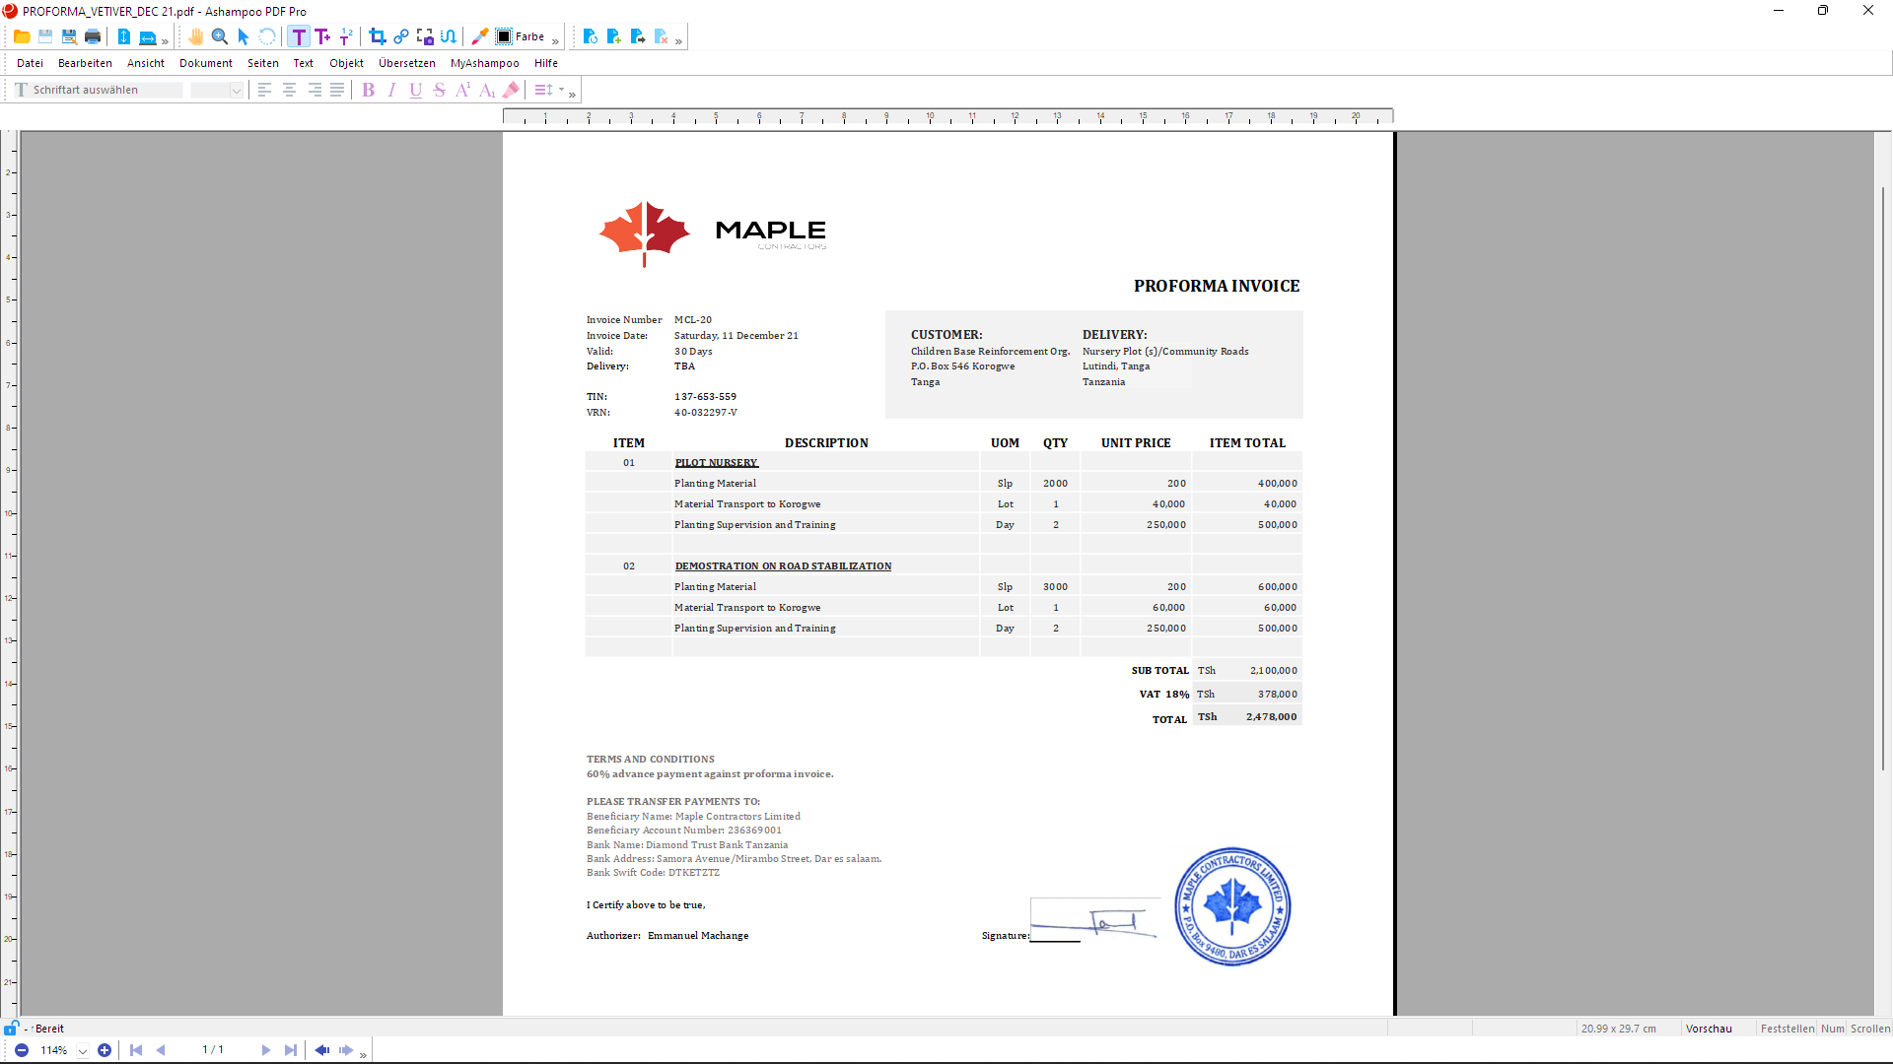Open the zoom level dropdown
1893x1064 pixels.
click(83, 1050)
